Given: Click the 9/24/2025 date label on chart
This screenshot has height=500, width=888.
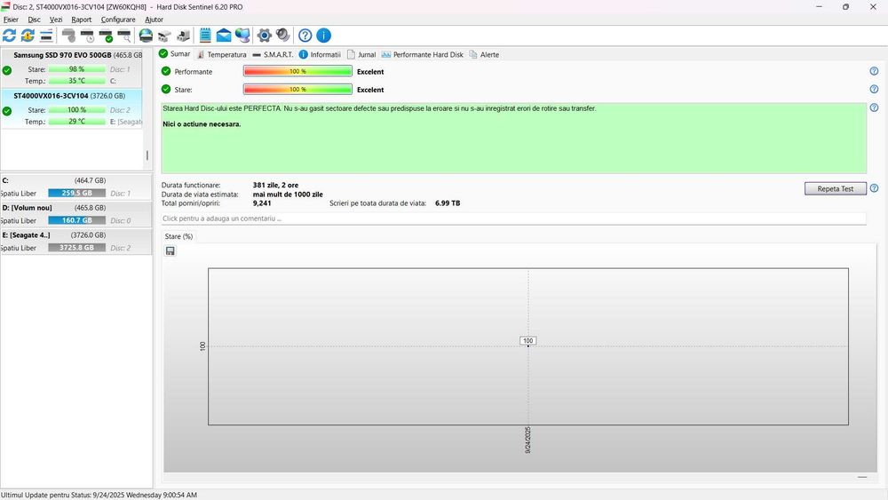Looking at the screenshot, I should click(527, 440).
